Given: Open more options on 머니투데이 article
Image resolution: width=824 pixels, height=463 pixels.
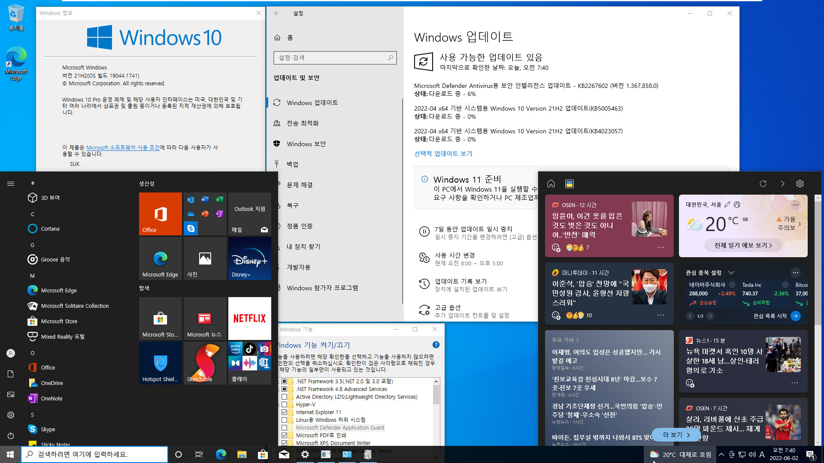Looking at the screenshot, I should tap(661, 315).
